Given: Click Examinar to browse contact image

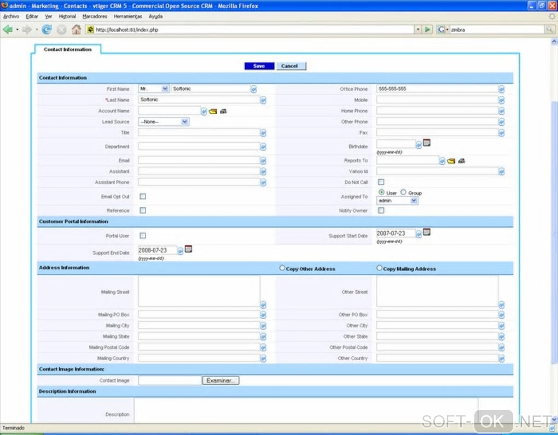Looking at the screenshot, I should (x=220, y=380).
